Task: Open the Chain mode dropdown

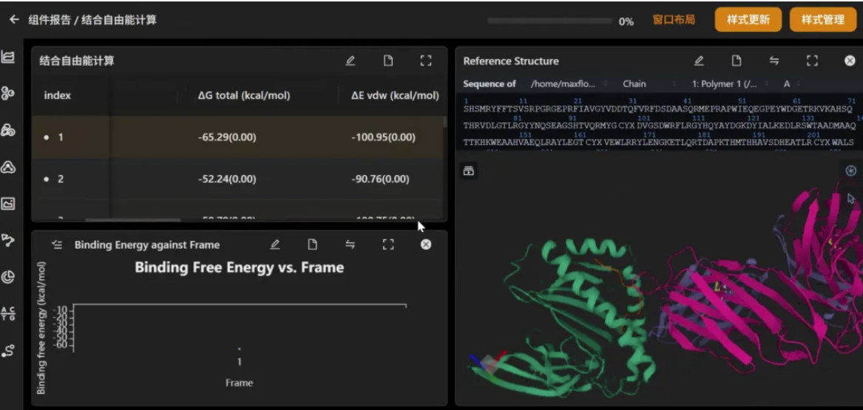Action: (x=649, y=84)
